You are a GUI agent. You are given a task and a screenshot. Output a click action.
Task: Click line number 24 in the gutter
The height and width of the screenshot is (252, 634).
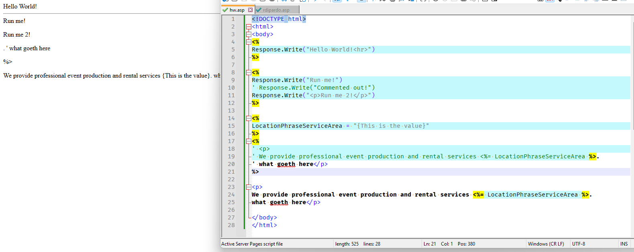pos(231,195)
